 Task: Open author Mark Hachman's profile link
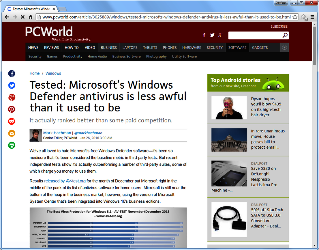(x=57, y=133)
